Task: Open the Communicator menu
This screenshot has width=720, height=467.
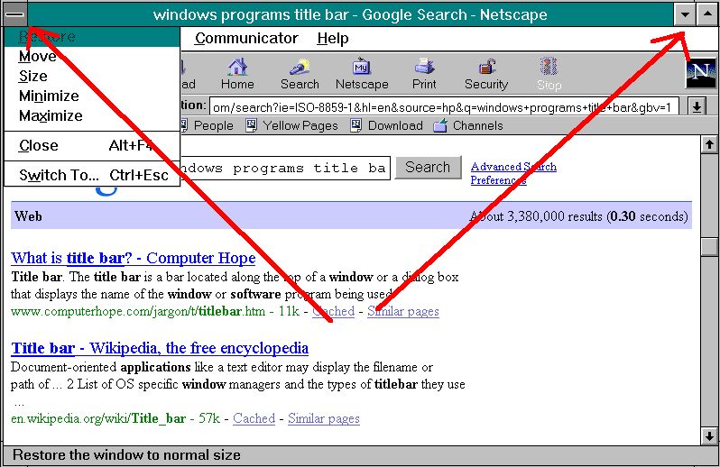Action: [x=246, y=39]
